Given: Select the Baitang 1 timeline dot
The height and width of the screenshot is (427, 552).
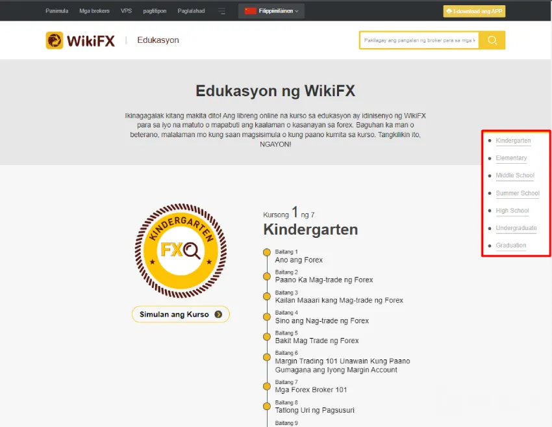Looking at the screenshot, I should [x=267, y=252].
